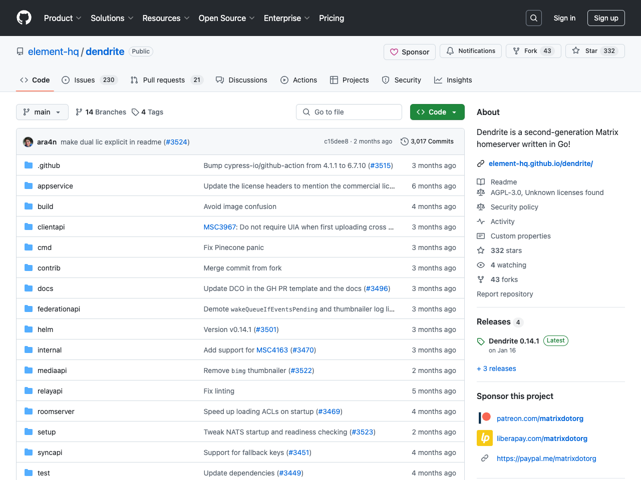Image resolution: width=641 pixels, height=480 pixels.
Task: Click the clientapi folder icon
Action: [x=29, y=227]
